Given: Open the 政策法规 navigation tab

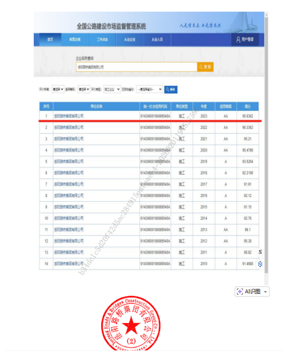Looking at the screenshot, I should tap(75, 40).
